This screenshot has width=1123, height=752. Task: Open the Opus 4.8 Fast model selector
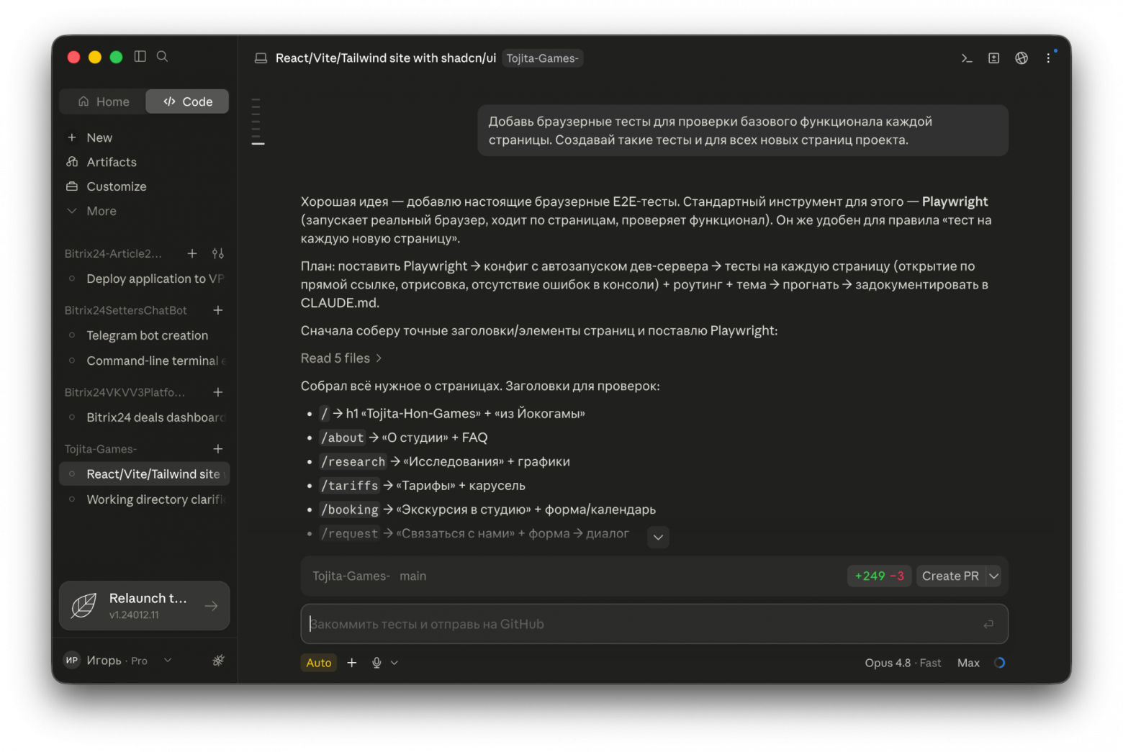click(903, 663)
